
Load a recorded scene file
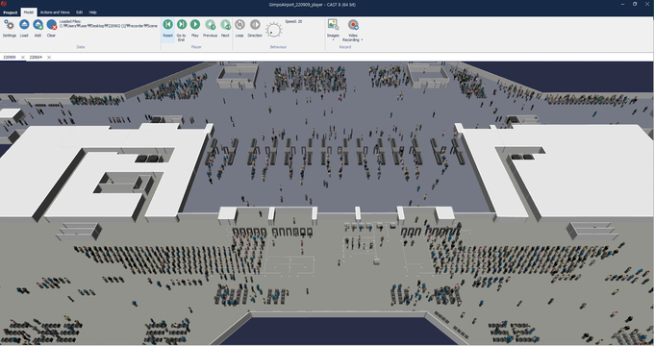[24, 25]
